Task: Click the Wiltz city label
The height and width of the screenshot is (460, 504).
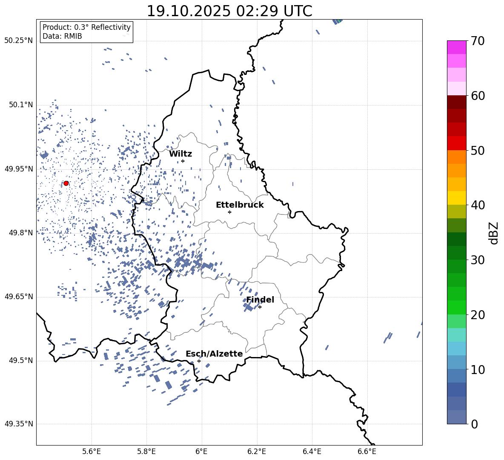Action: [180, 154]
